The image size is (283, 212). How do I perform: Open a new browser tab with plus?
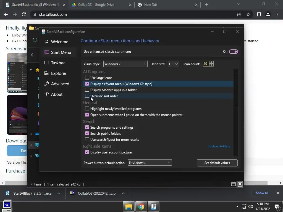point(207,5)
